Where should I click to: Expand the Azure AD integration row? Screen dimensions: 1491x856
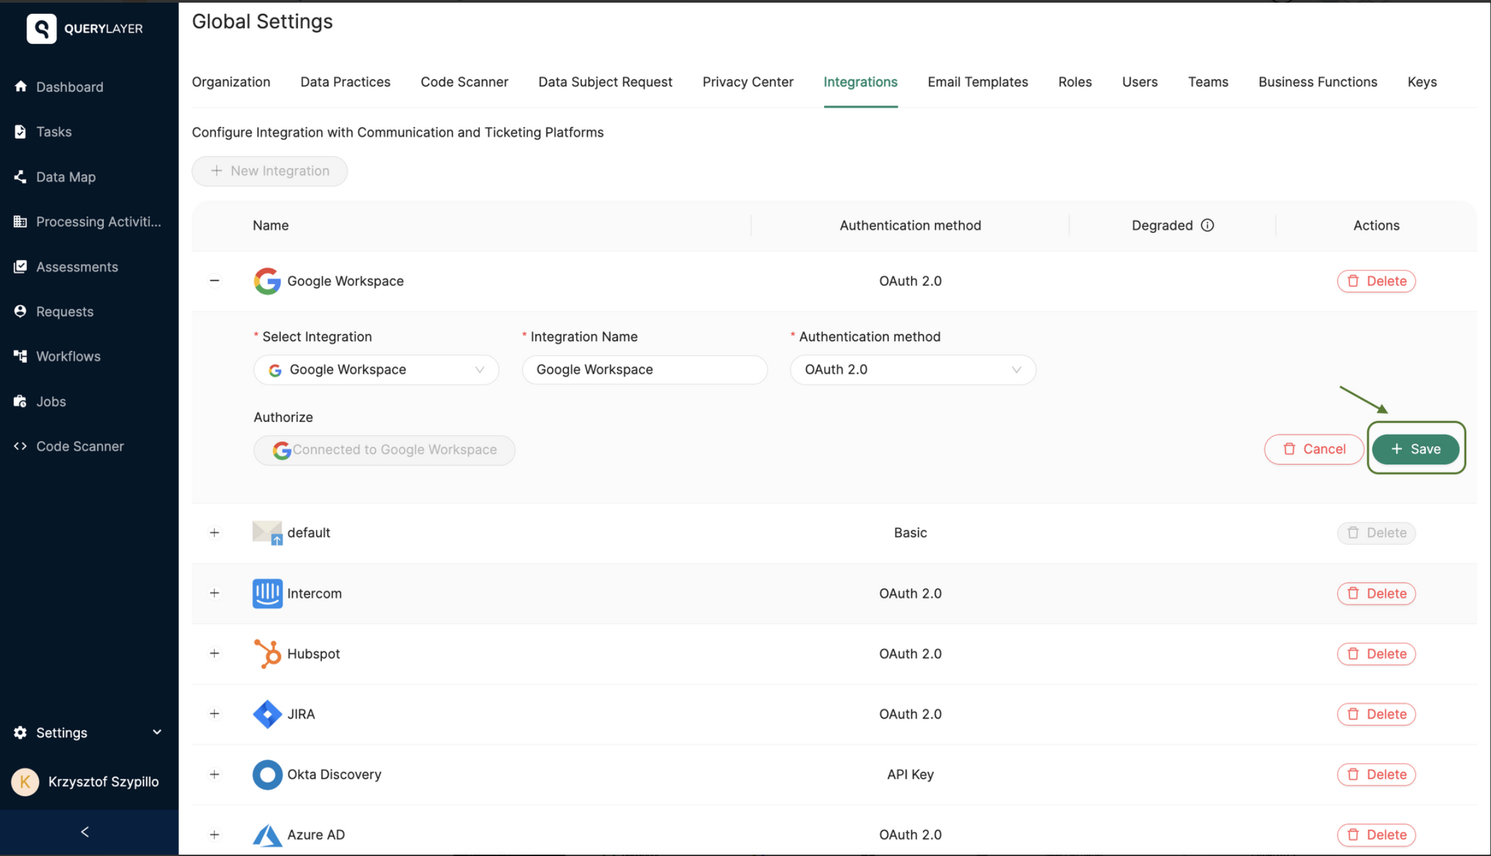(214, 834)
